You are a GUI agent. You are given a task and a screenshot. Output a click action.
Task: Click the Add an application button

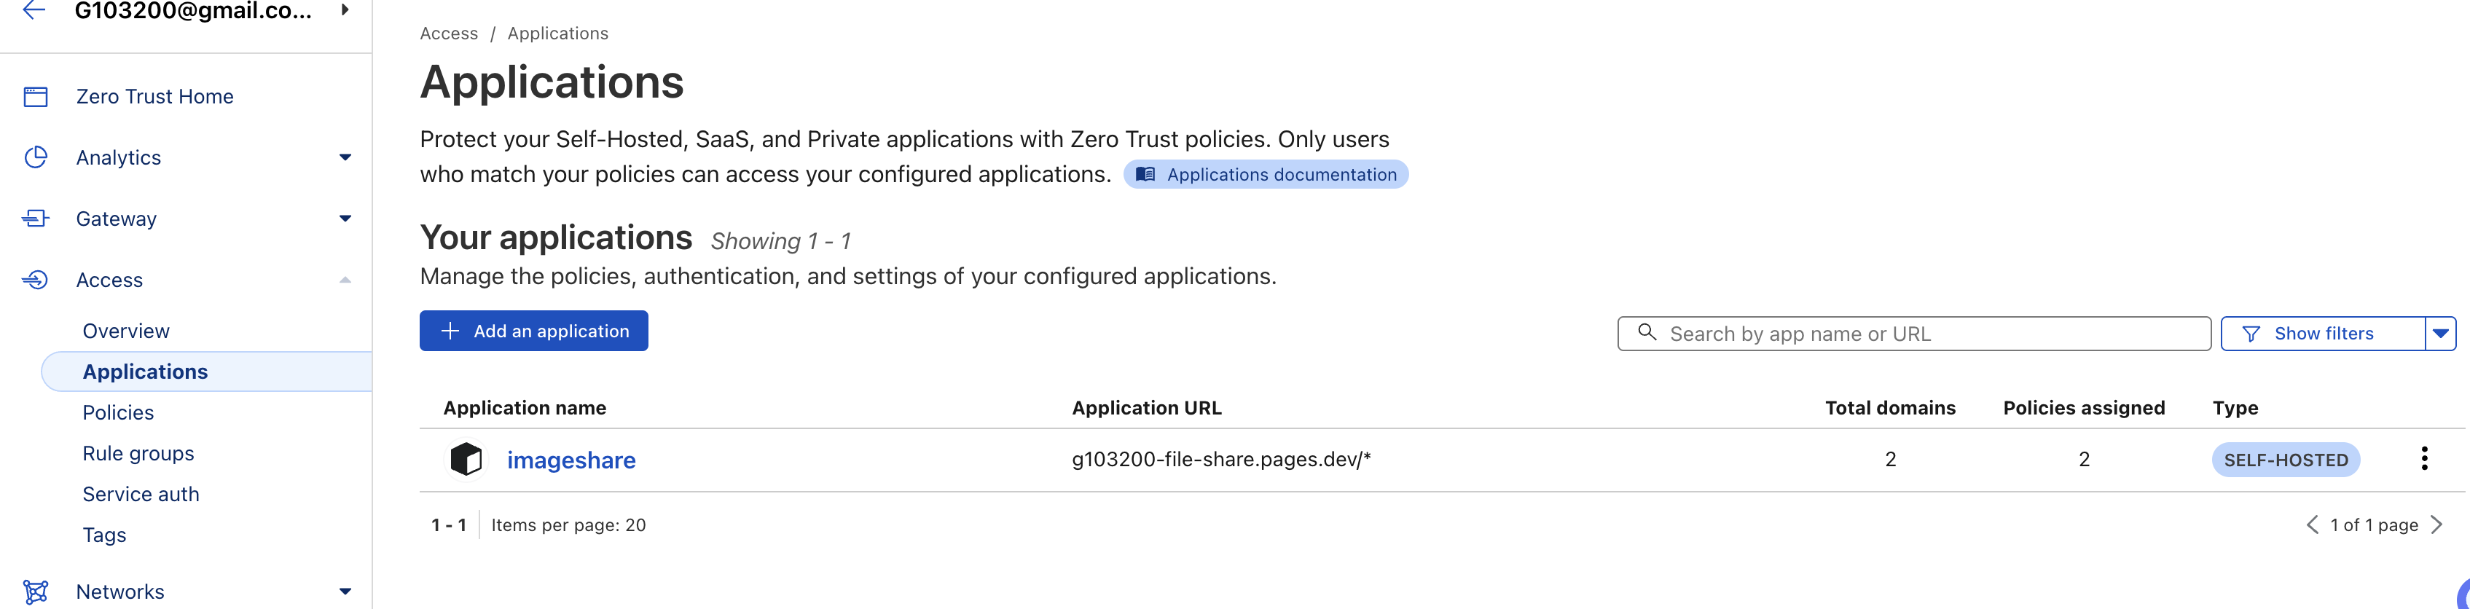pyautogui.click(x=534, y=331)
